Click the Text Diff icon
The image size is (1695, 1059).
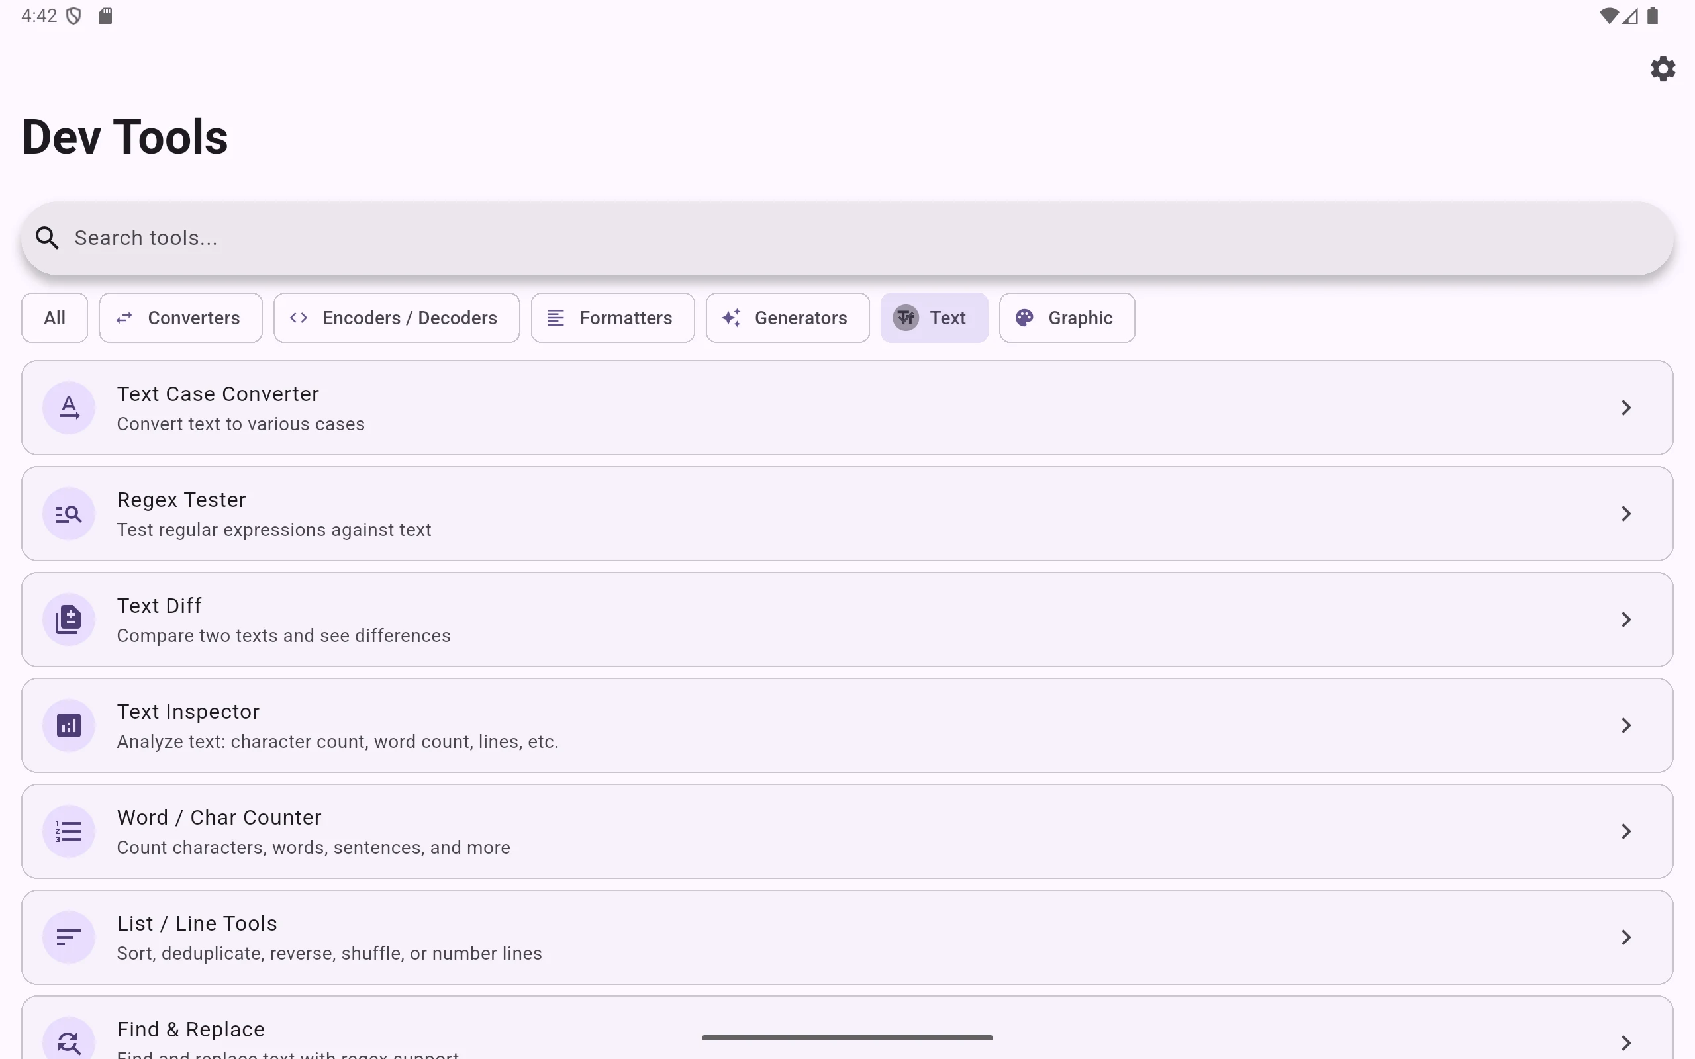69,619
